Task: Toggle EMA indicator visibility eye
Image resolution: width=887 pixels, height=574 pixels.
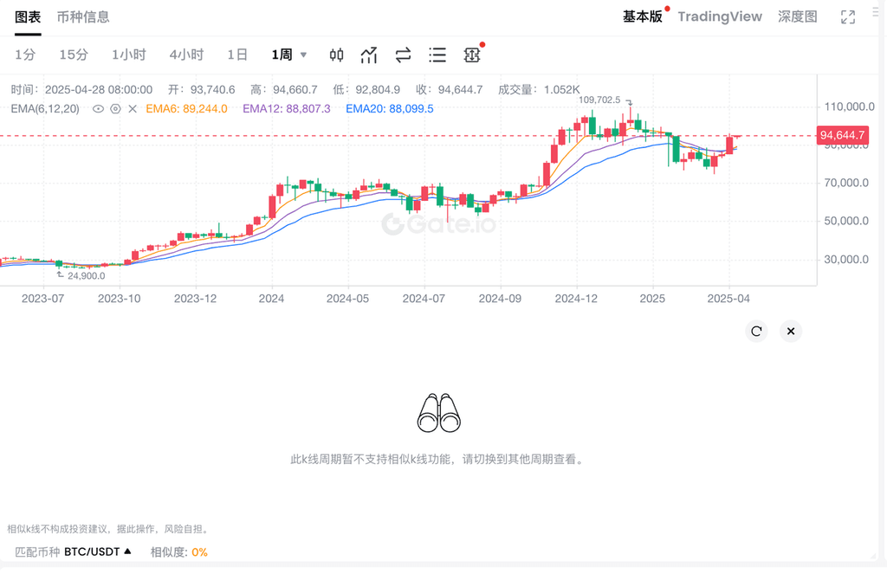Action: point(98,109)
